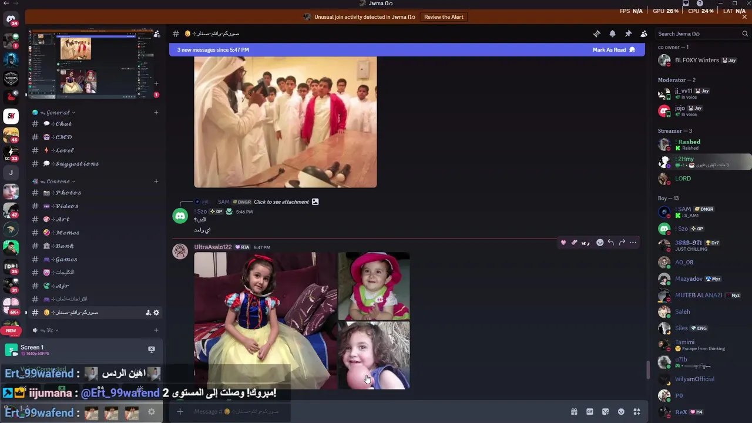Add a channel to Content category

156,182
